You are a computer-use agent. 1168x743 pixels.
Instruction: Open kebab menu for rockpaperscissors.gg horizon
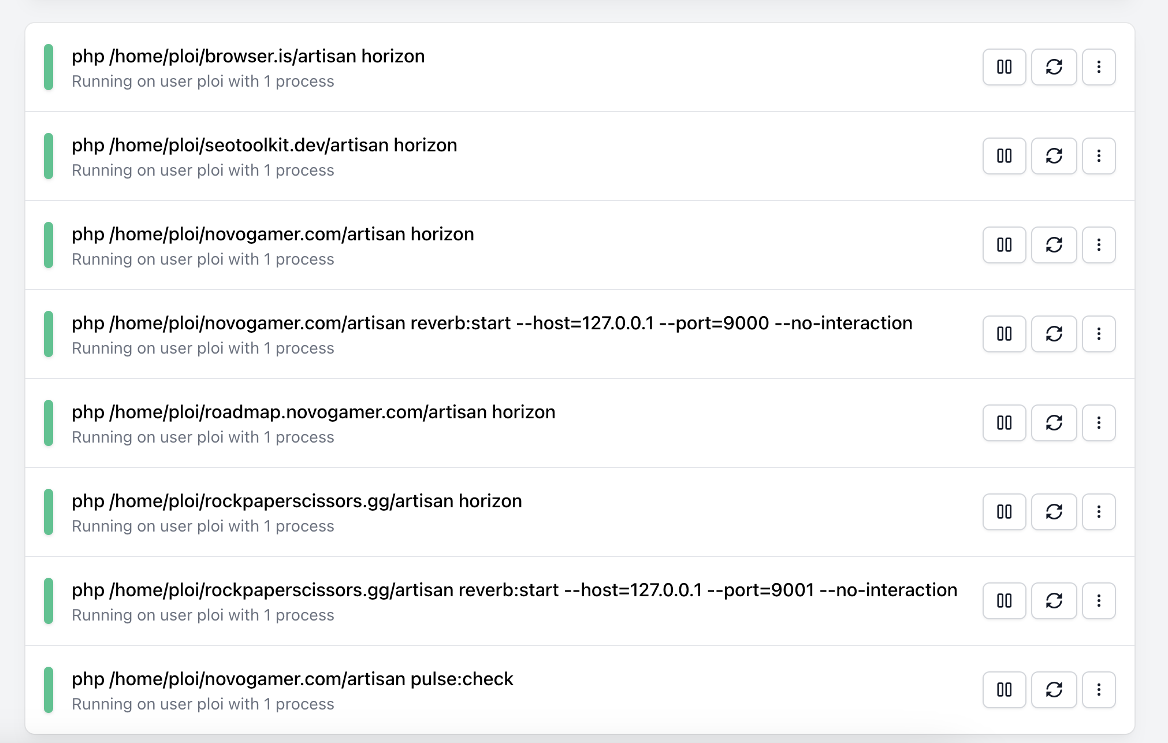pyautogui.click(x=1099, y=512)
